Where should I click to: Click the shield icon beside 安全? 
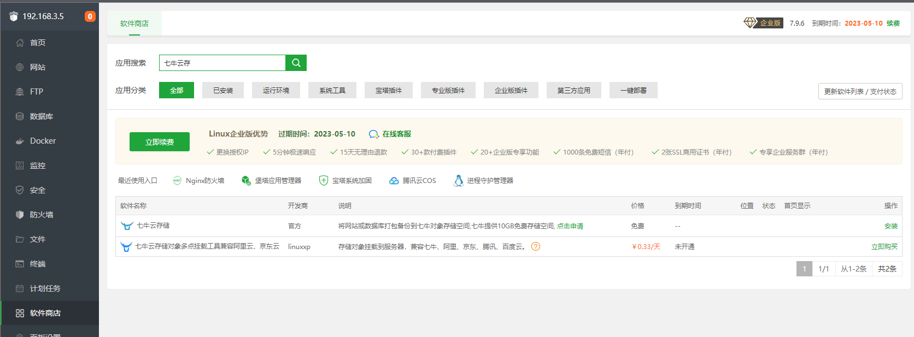coord(20,190)
